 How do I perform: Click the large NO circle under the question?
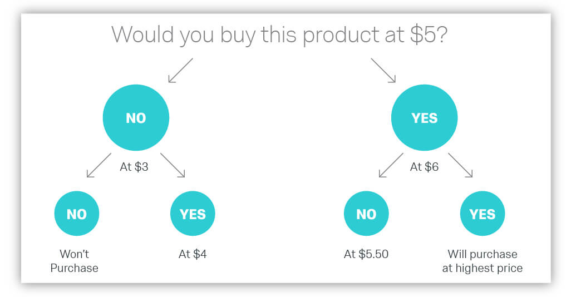tap(136, 117)
